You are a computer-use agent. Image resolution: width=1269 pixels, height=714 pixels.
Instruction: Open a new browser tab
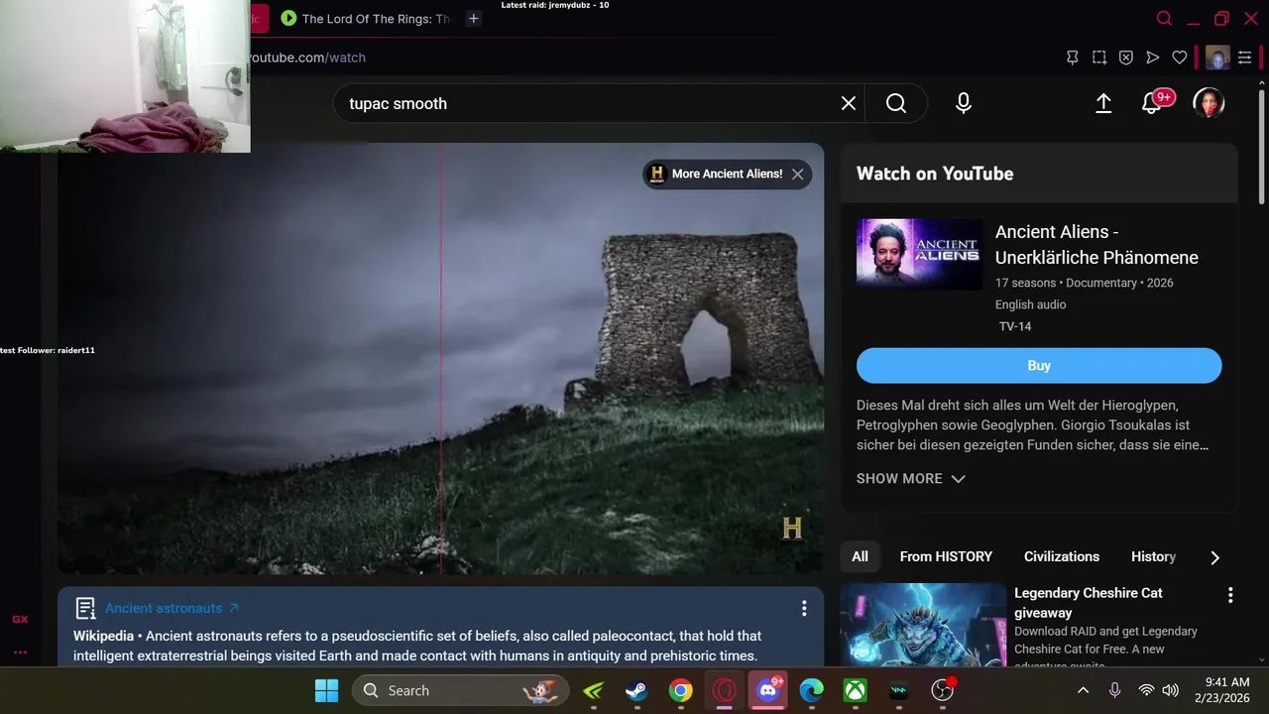[x=474, y=18]
